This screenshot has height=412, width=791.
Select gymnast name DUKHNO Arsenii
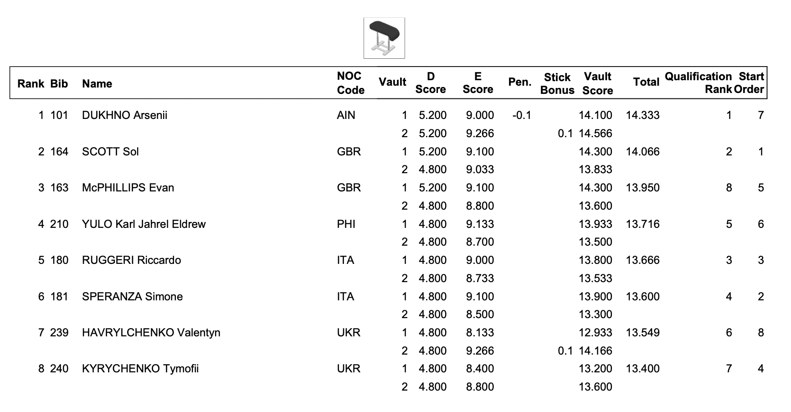(124, 115)
